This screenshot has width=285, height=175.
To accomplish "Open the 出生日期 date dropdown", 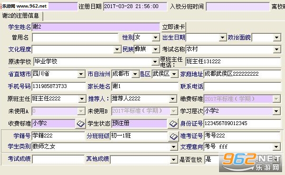I will tap(222, 38).
